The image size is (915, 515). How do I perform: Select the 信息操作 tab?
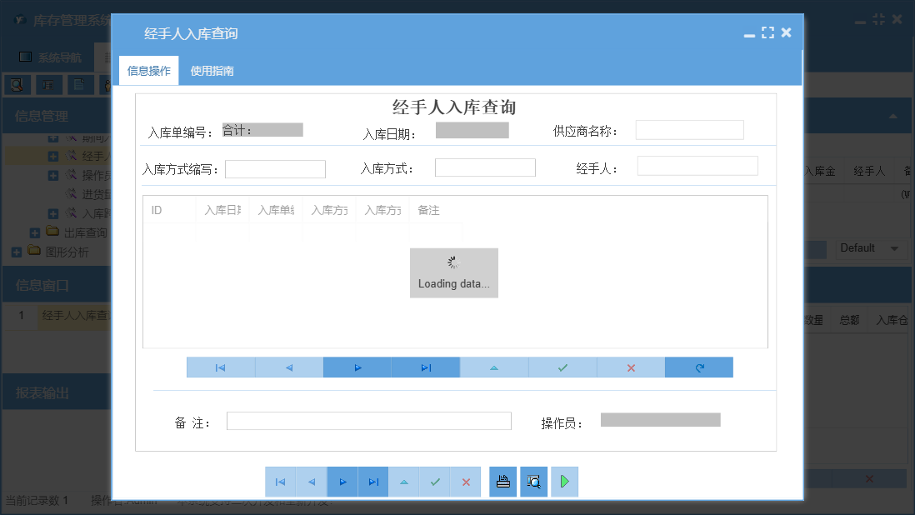click(x=150, y=70)
